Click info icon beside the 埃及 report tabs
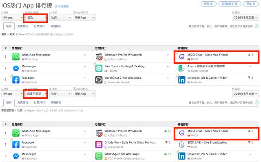Screen dimensions: 261x162 [x=257, y=26]
